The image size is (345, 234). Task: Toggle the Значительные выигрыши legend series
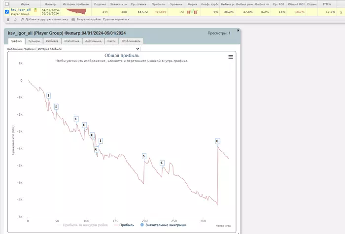tap(163, 225)
